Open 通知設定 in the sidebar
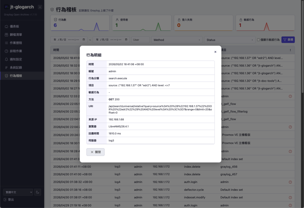The width and height of the screenshot is (304, 208). [x=22, y=59]
